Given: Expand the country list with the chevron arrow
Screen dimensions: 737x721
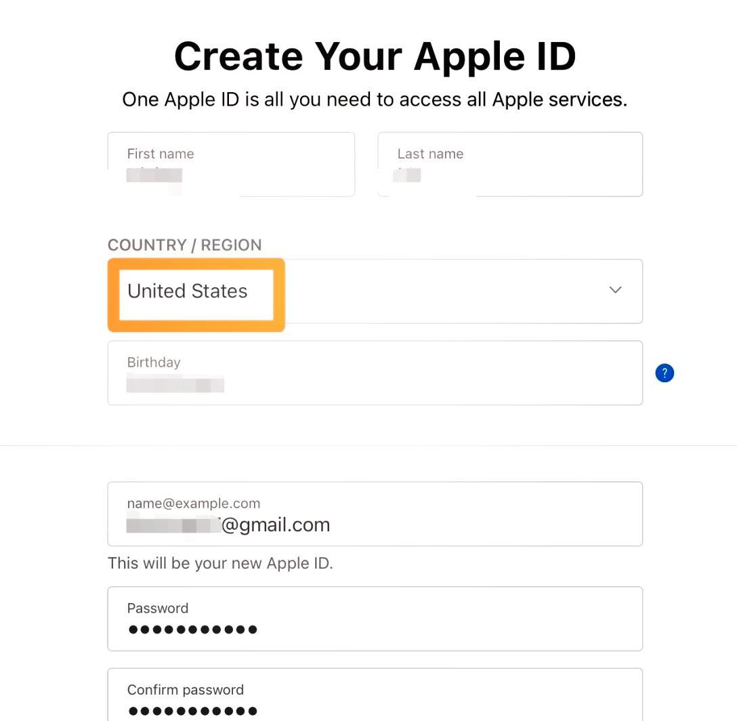Looking at the screenshot, I should [x=615, y=290].
